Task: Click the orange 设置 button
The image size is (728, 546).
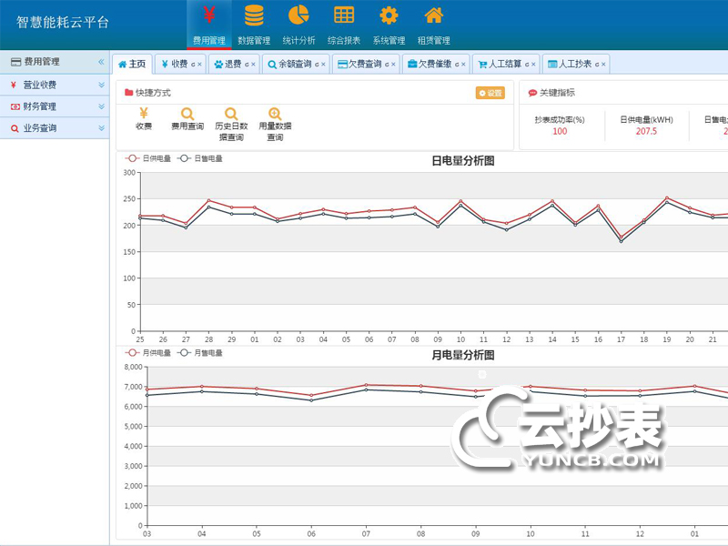Action: [490, 93]
